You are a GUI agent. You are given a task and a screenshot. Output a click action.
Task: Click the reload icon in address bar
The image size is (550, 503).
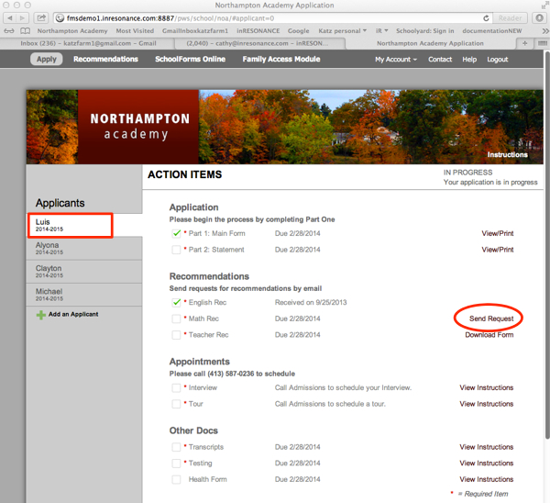(x=487, y=17)
